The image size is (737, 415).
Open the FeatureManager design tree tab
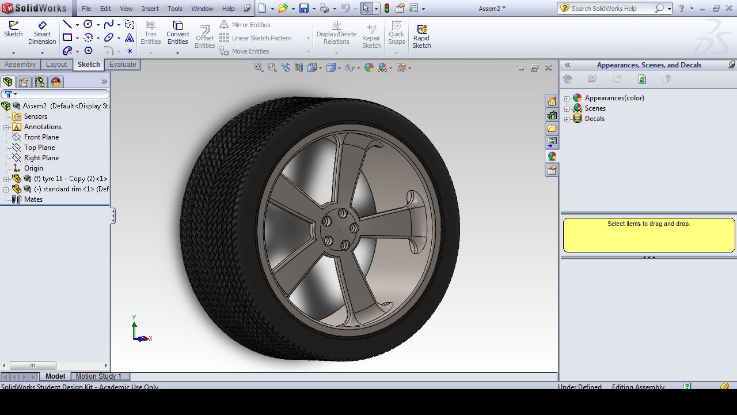pos(8,82)
